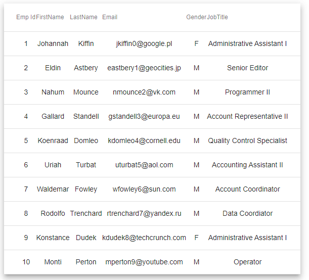Viewport: 309px width, 280px height.
Task: Click email jkiffin0@google.pl
Action: point(144,43)
